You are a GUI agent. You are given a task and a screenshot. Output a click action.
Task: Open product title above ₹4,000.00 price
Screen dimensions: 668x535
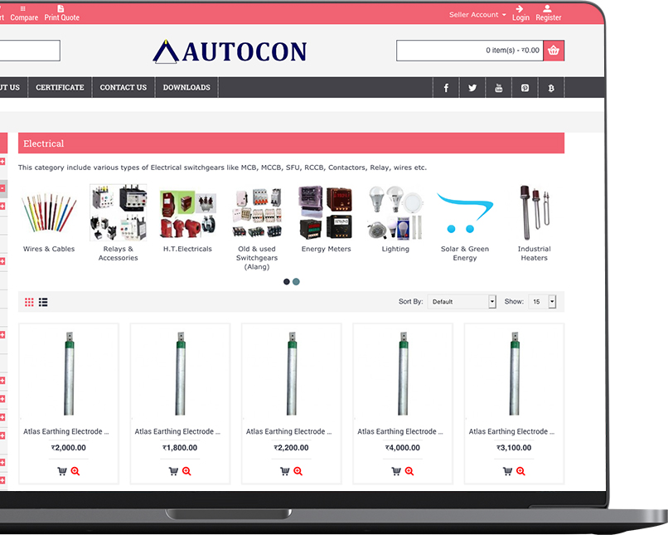pos(400,431)
